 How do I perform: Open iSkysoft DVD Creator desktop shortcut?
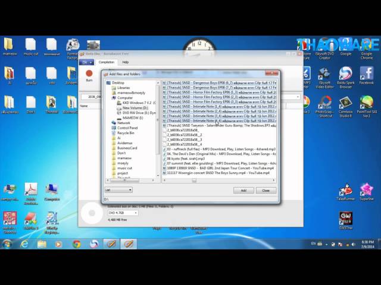click(x=324, y=49)
